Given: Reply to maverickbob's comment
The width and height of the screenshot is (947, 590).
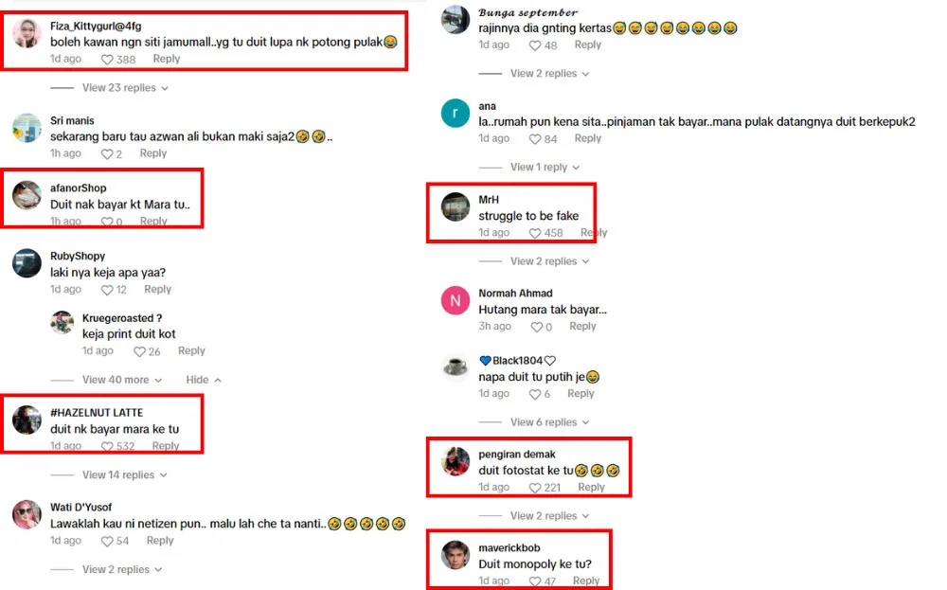Looking at the screenshot, I should click(586, 581).
